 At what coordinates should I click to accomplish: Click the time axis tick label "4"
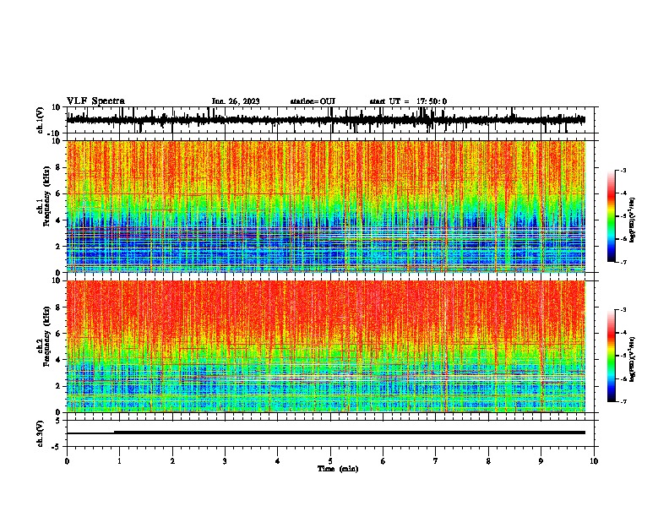pos(278,461)
